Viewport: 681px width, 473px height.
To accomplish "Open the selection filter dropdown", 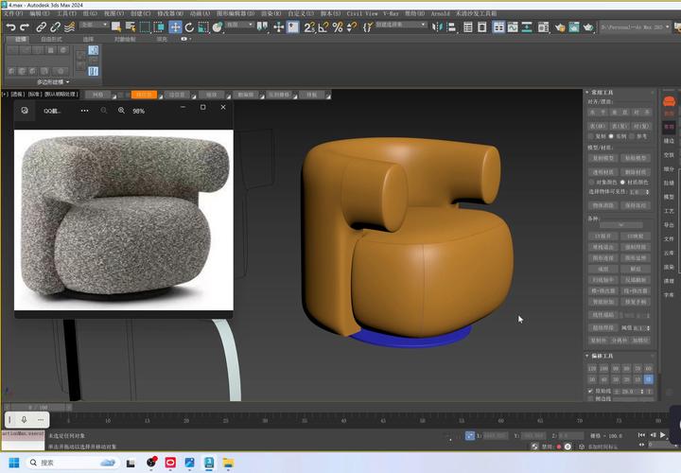I will coord(94,25).
